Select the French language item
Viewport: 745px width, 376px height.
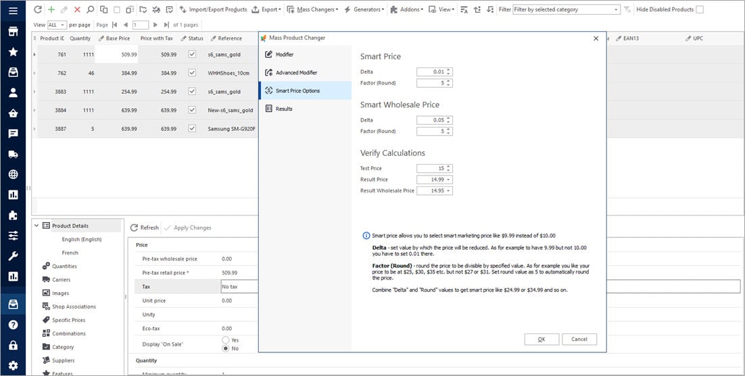coord(70,252)
